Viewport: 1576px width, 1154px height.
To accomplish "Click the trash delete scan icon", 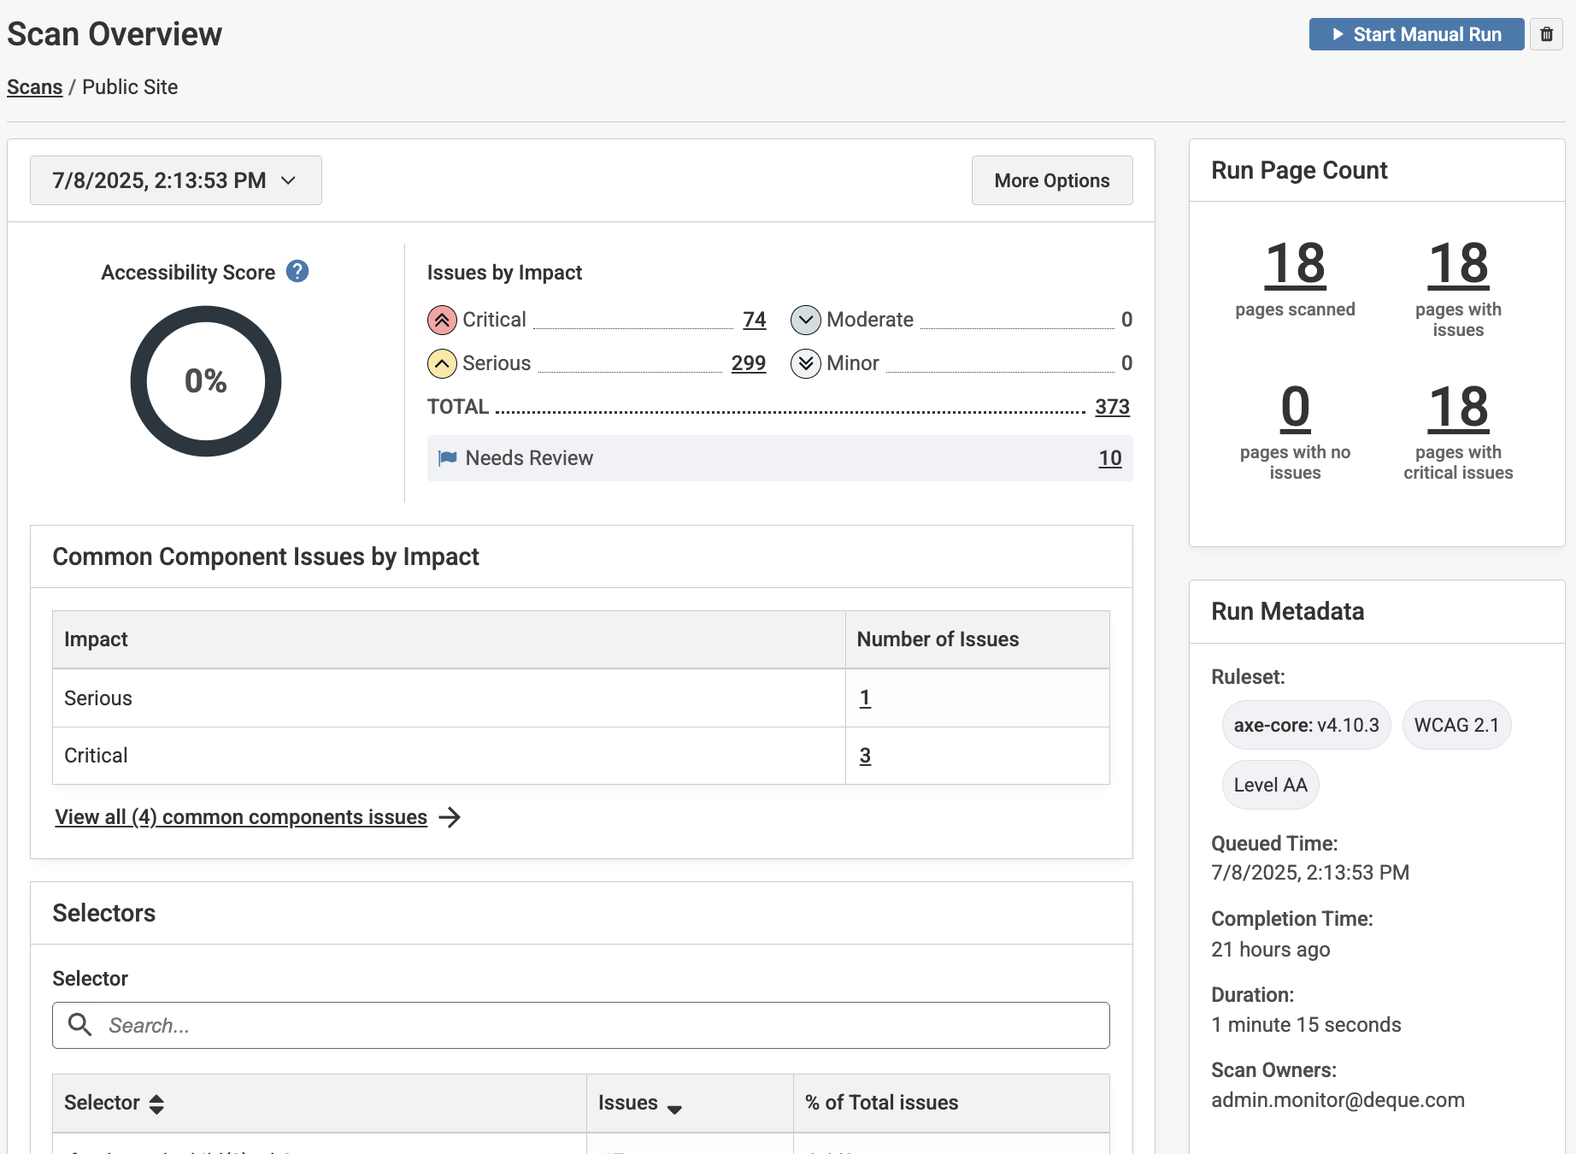I will (1546, 34).
